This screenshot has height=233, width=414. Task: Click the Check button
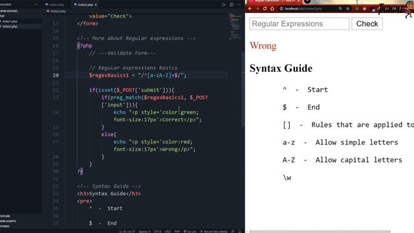(x=367, y=24)
